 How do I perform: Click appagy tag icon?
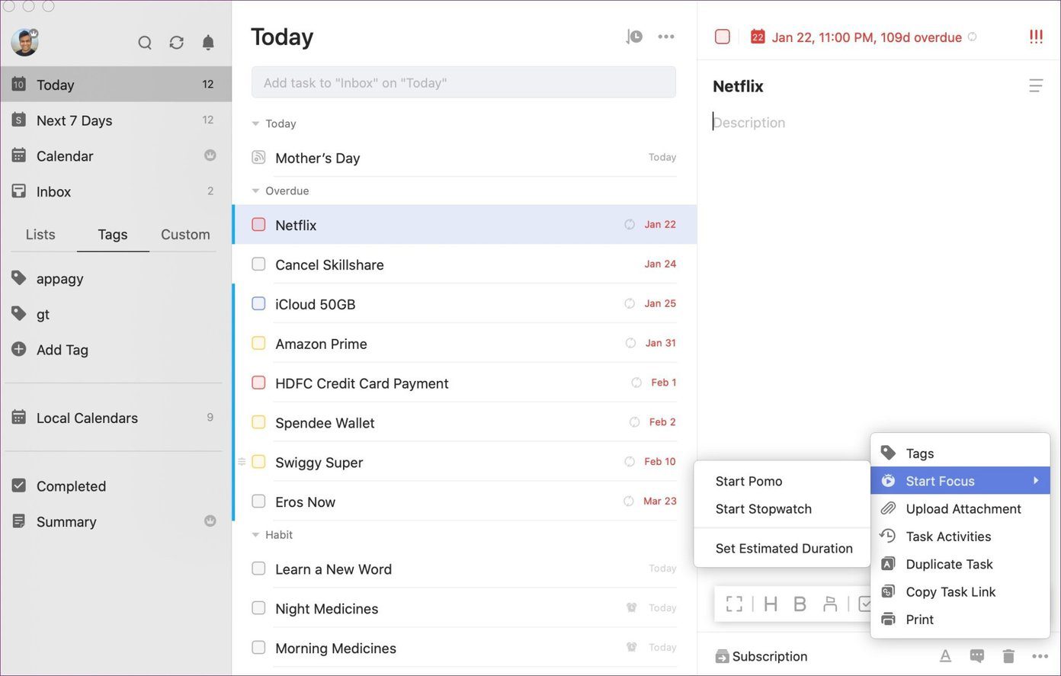pyautogui.click(x=19, y=278)
